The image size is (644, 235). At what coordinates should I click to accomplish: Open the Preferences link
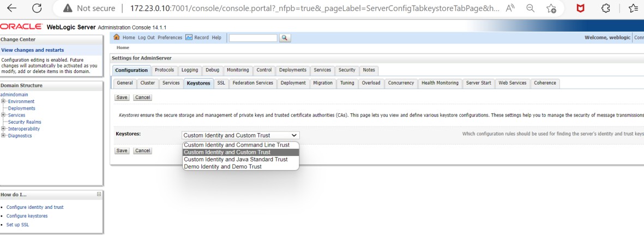tap(170, 38)
